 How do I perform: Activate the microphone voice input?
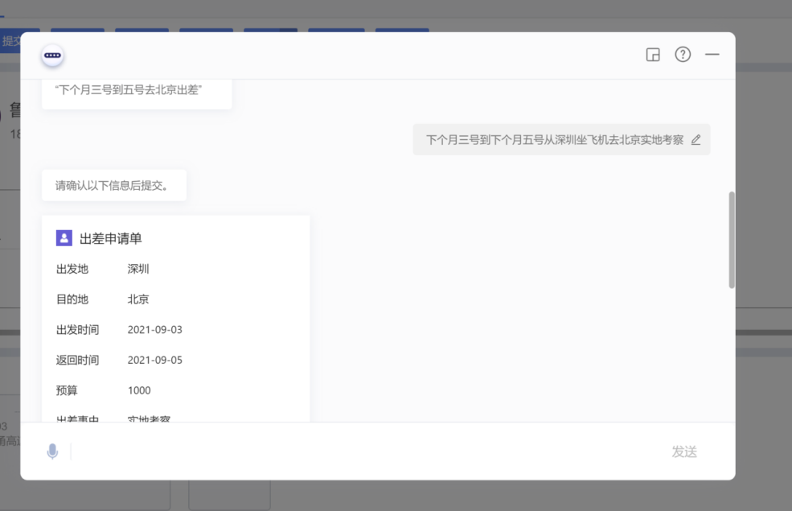point(52,451)
